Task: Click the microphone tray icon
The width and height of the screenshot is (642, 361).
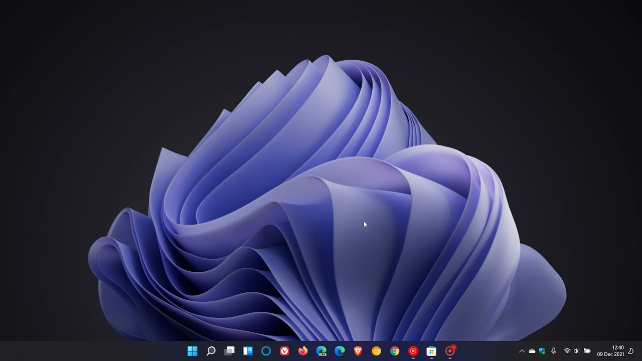Action: click(554, 351)
